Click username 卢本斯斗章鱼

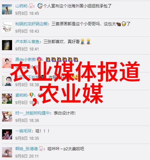28,42
